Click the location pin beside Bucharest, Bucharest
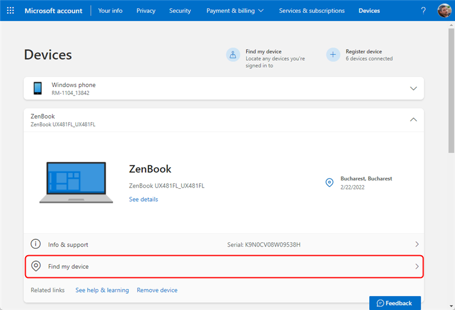The height and width of the screenshot is (310, 455). click(x=330, y=183)
